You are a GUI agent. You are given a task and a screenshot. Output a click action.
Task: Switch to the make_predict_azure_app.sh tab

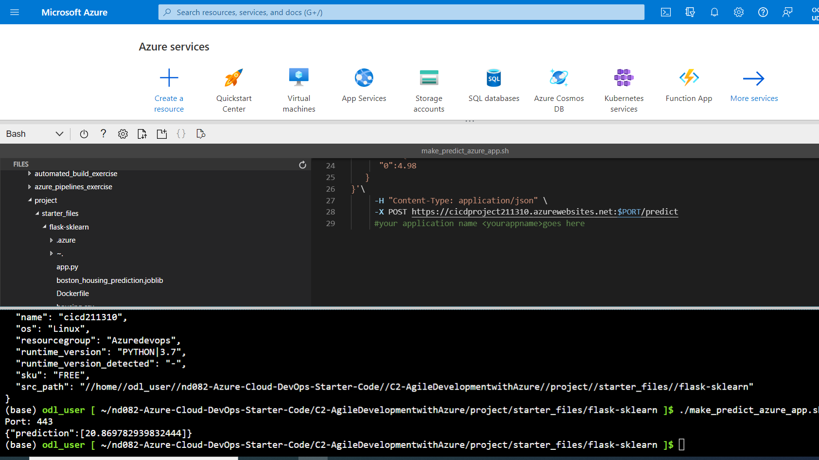[x=464, y=150]
